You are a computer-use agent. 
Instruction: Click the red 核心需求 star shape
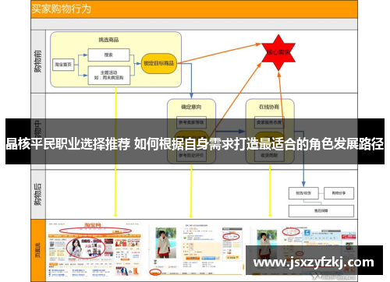click(x=278, y=53)
